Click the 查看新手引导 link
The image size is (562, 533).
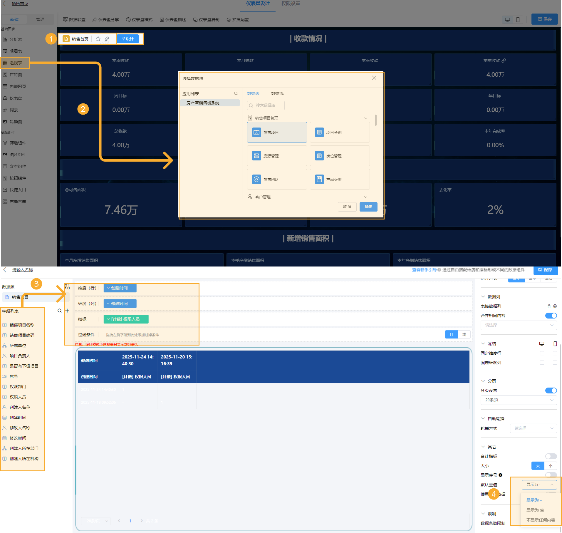pyautogui.click(x=424, y=270)
